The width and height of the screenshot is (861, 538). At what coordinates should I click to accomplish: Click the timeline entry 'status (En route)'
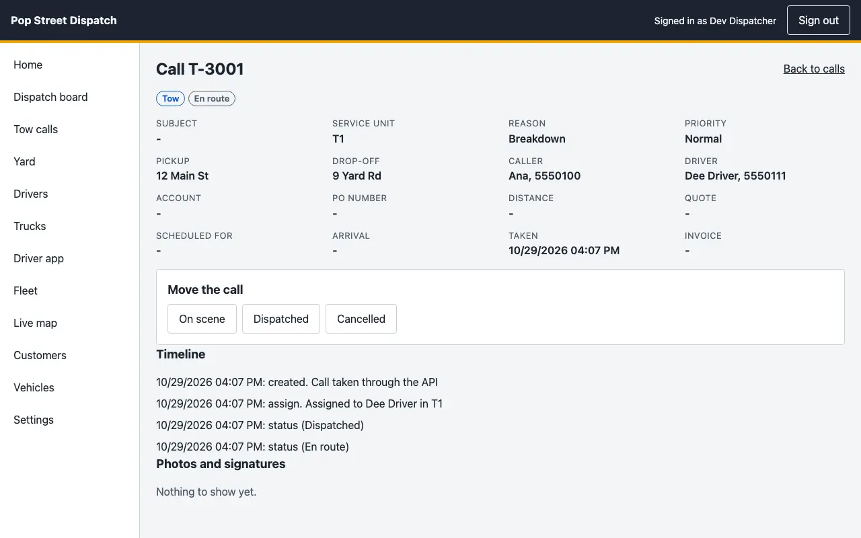click(252, 447)
